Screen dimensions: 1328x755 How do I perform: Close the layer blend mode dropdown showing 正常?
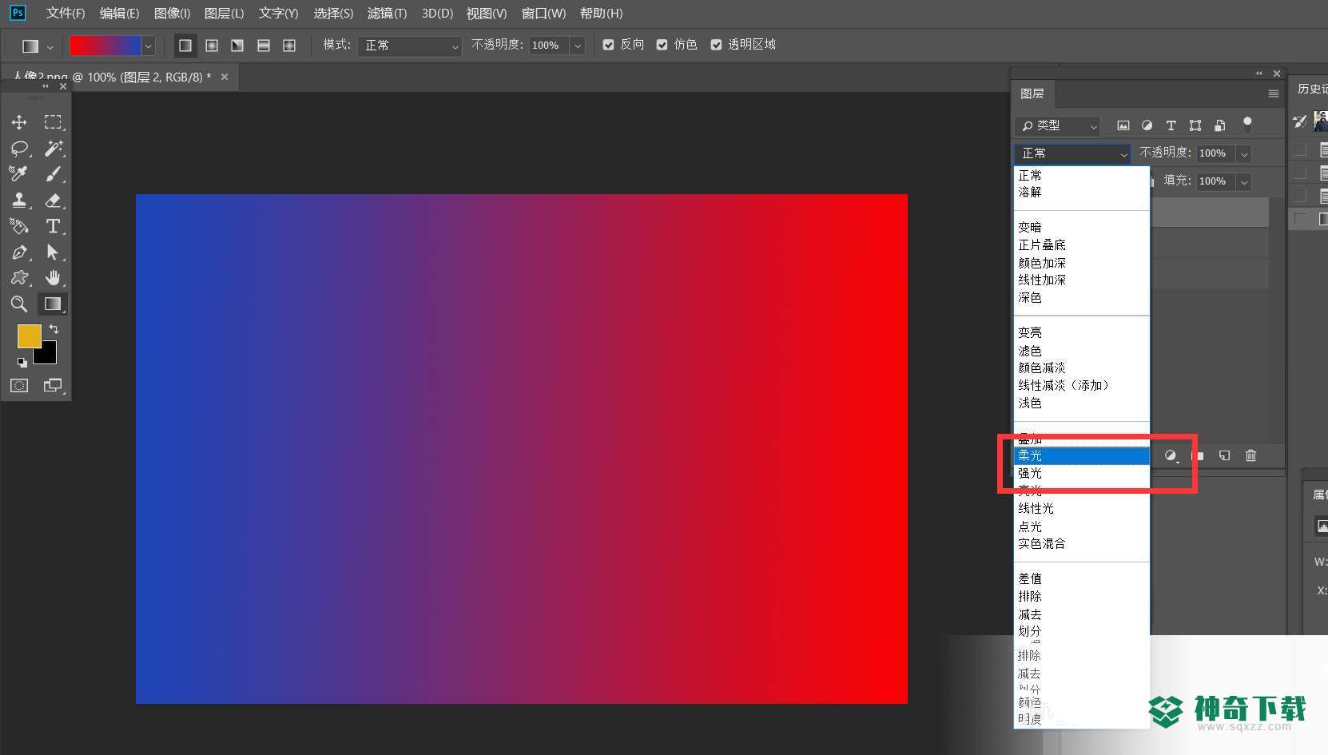[x=1072, y=153]
